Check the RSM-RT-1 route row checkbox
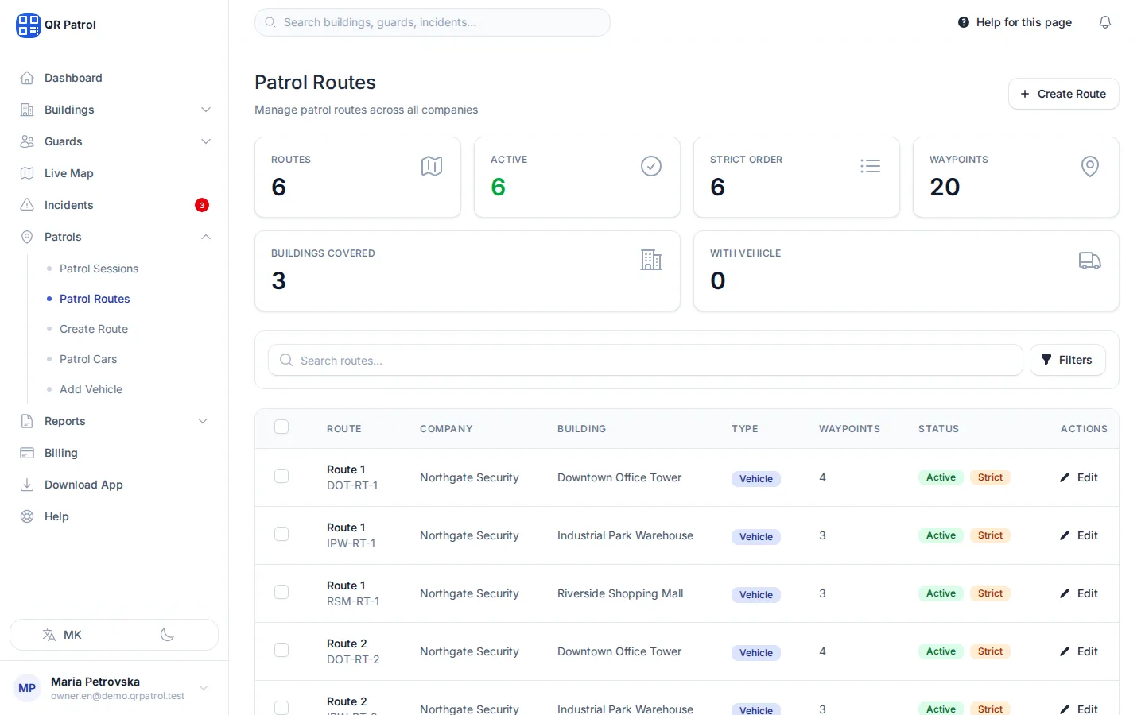This screenshot has height=715, width=1145. 281,592
